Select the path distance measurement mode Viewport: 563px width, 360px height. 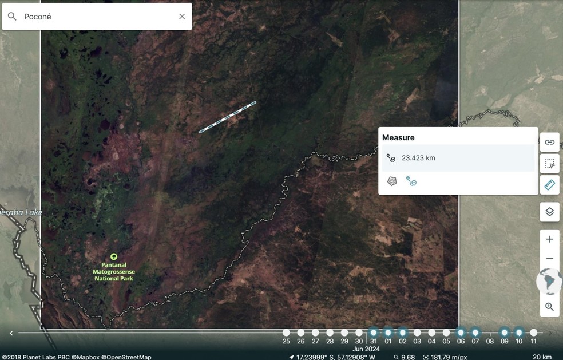click(x=411, y=181)
